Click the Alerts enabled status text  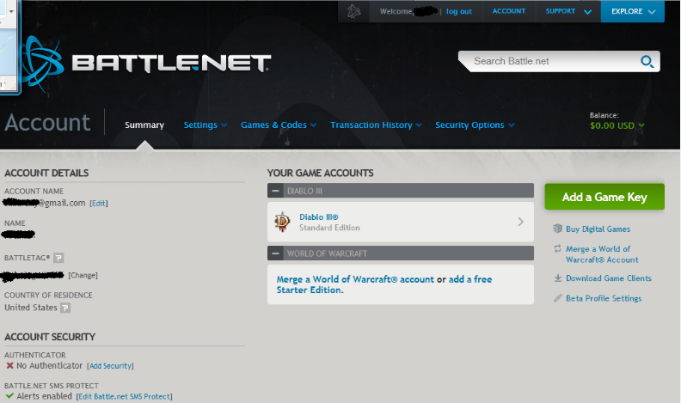[45, 396]
